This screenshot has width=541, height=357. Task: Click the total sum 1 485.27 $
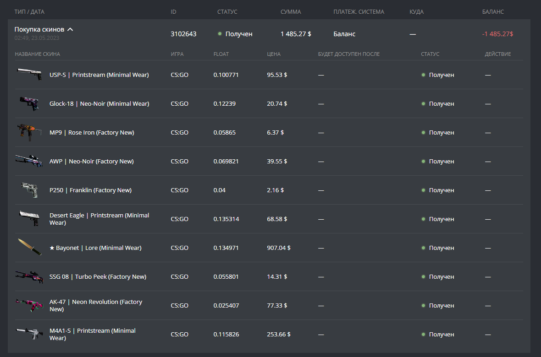296,34
